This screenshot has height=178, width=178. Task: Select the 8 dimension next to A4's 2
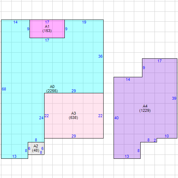pyautogui.click(x=148, y=140)
